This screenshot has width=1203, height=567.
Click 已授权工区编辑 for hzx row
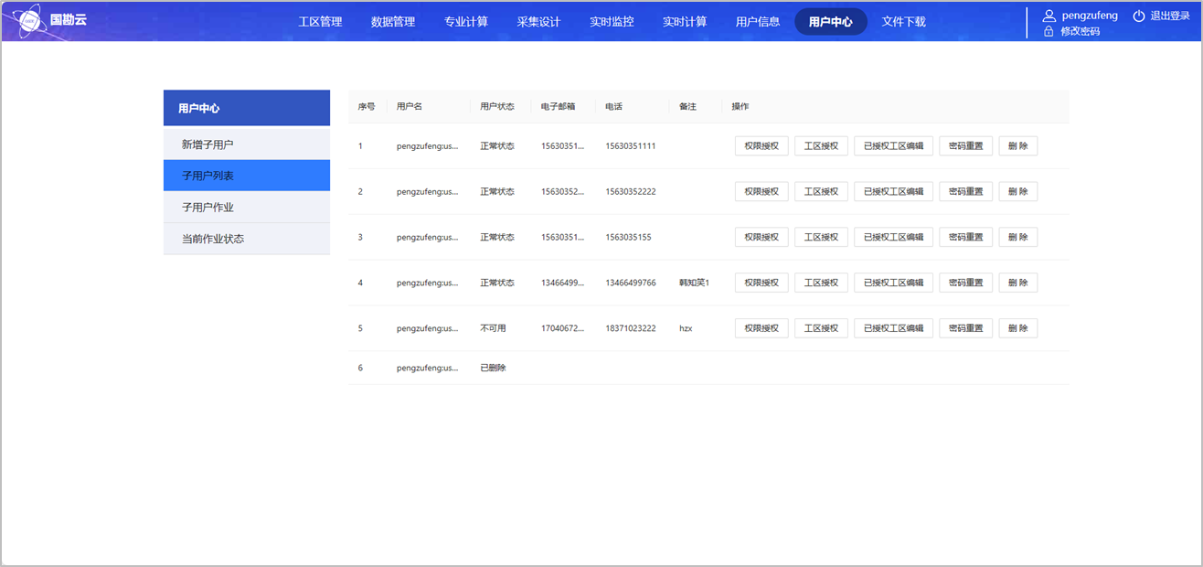(x=893, y=328)
